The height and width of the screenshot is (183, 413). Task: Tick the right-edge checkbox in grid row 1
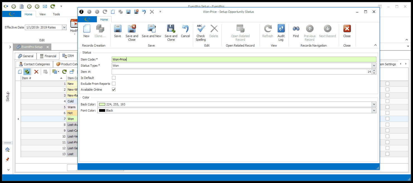pos(387,84)
